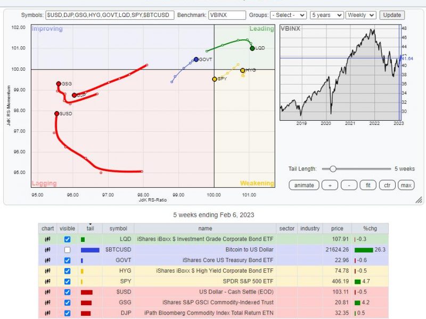Select the SPY point on the graph
The width and height of the screenshot is (426, 319).
(215, 79)
